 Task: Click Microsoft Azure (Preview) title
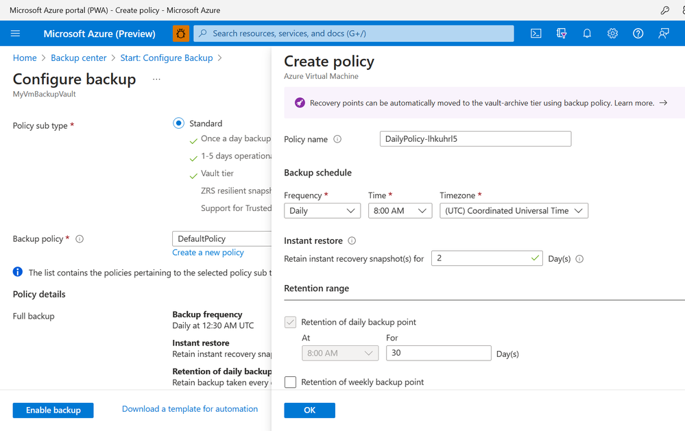pyautogui.click(x=99, y=34)
